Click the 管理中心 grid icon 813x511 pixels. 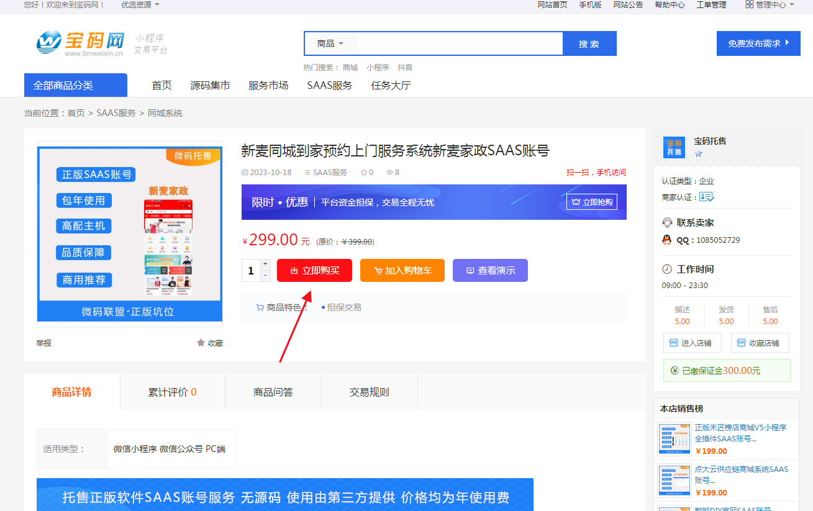point(749,4)
